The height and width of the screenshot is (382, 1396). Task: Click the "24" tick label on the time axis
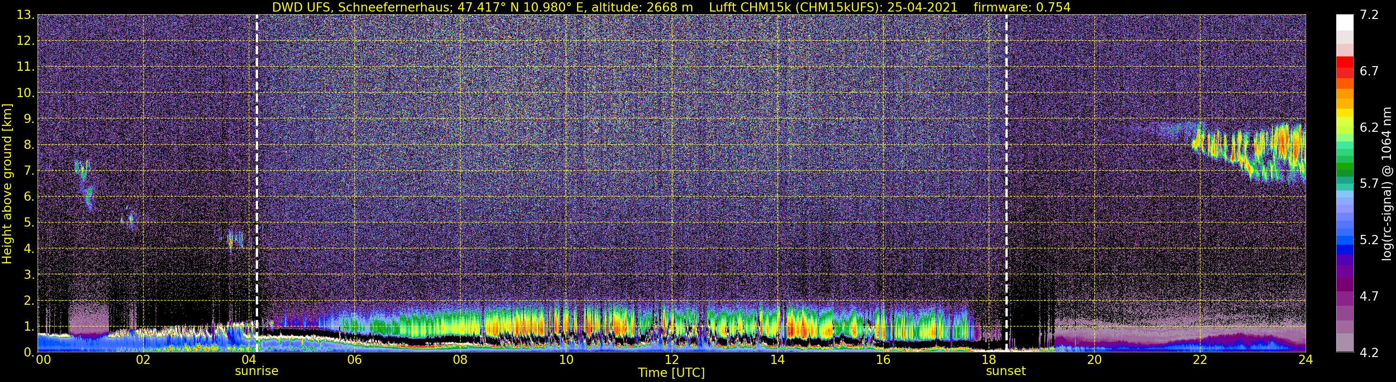tap(1306, 360)
